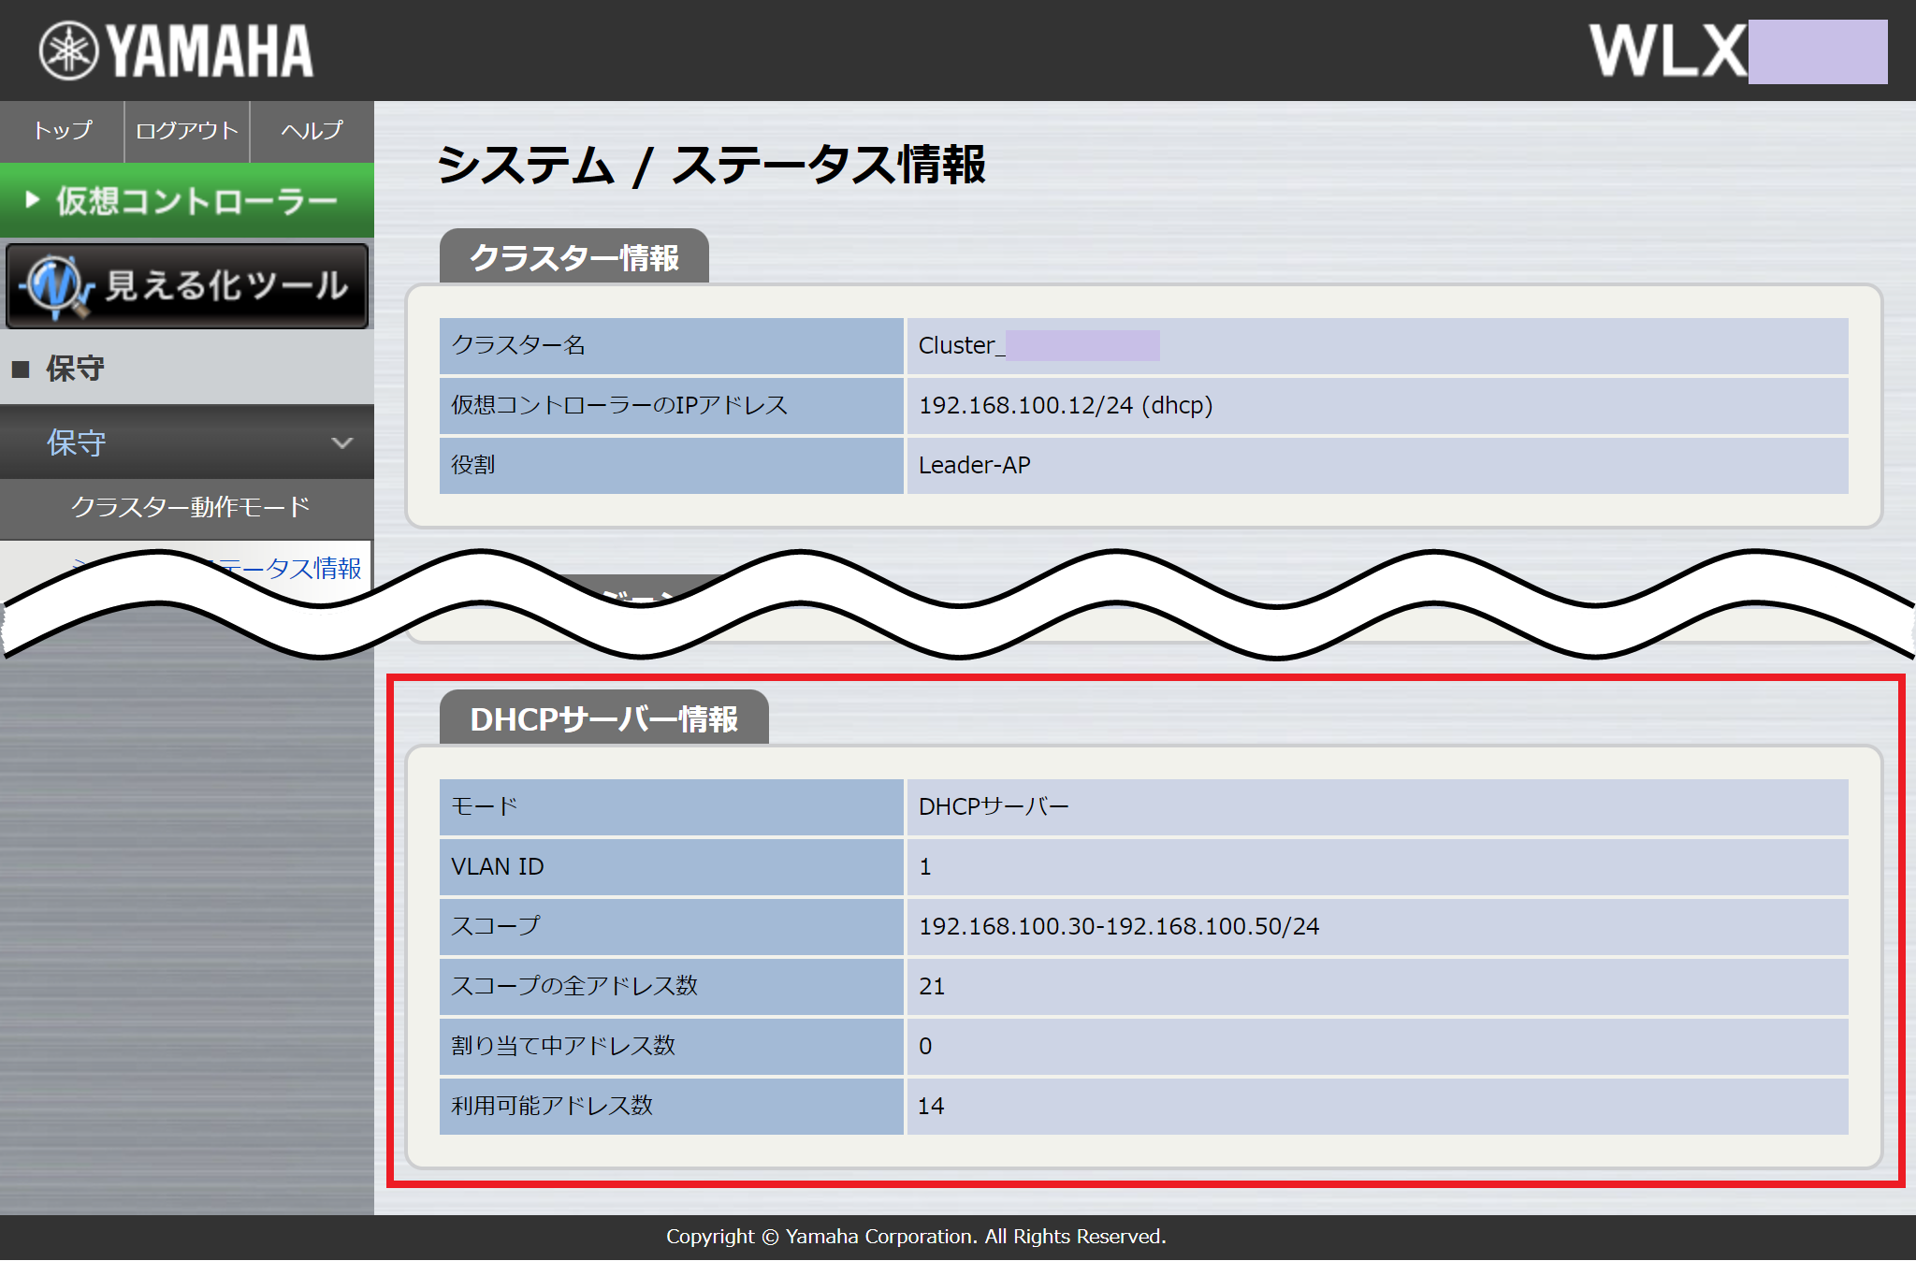Open the 見える化ツール (visualization tool)

[187, 285]
